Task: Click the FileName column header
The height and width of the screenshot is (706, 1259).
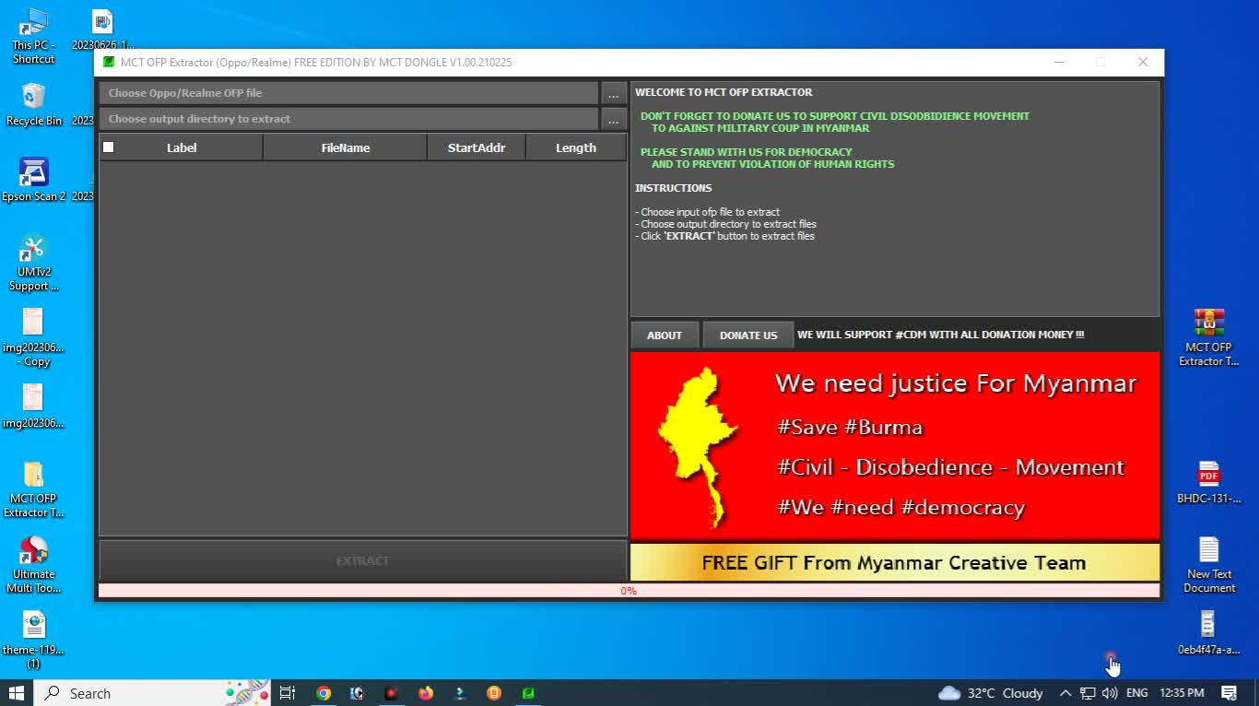Action: pyautogui.click(x=346, y=147)
